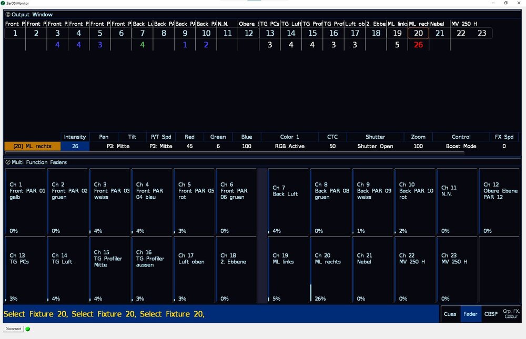Click the Green value 6
Viewport: 526px width, 339px height.
(x=218, y=146)
